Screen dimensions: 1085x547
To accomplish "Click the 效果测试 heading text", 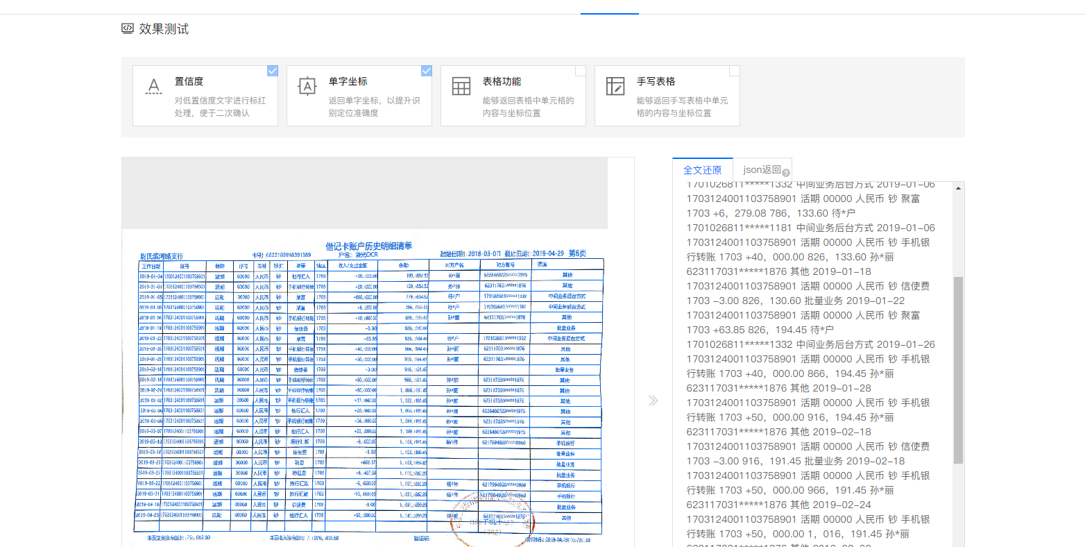I will (164, 28).
